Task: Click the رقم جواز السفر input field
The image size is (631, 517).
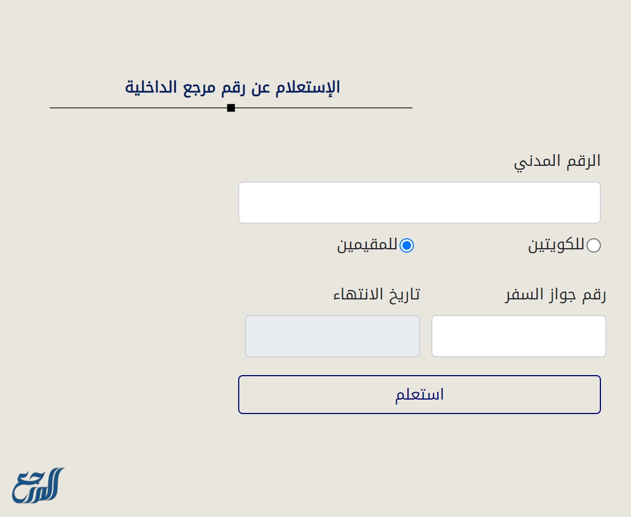Action: click(518, 336)
